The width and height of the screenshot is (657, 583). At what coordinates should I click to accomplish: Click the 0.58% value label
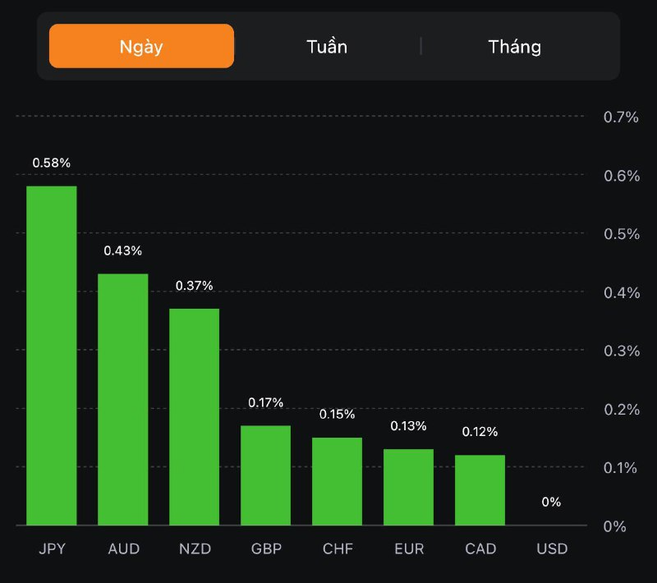tap(52, 163)
